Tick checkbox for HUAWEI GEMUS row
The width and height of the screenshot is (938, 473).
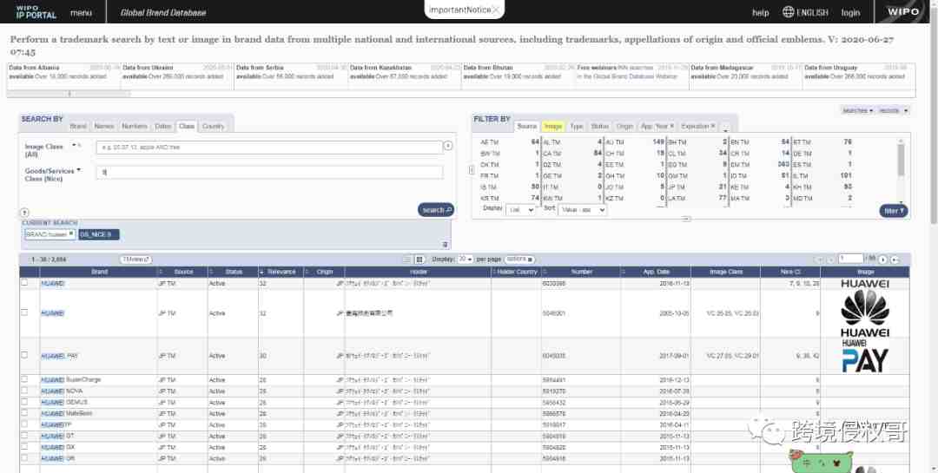point(24,402)
